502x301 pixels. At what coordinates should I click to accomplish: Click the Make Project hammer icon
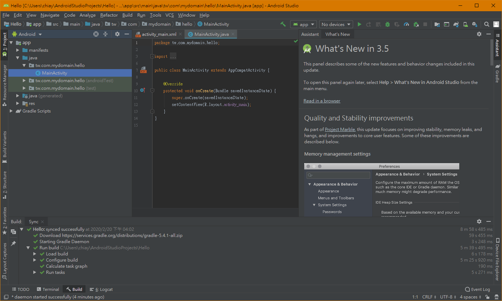[x=283, y=24]
